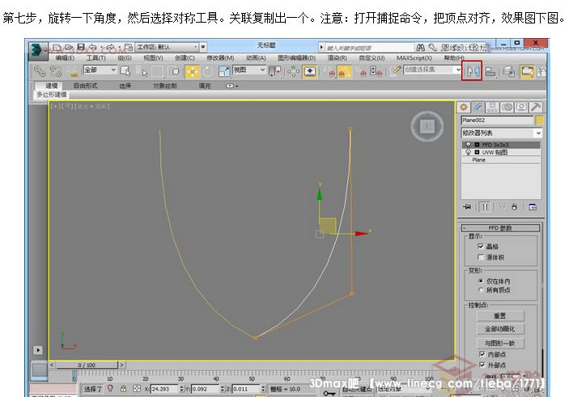The image size is (569, 397).
Task: Open the 创建选择集 named selection dropdown
Action: pyautogui.click(x=432, y=70)
